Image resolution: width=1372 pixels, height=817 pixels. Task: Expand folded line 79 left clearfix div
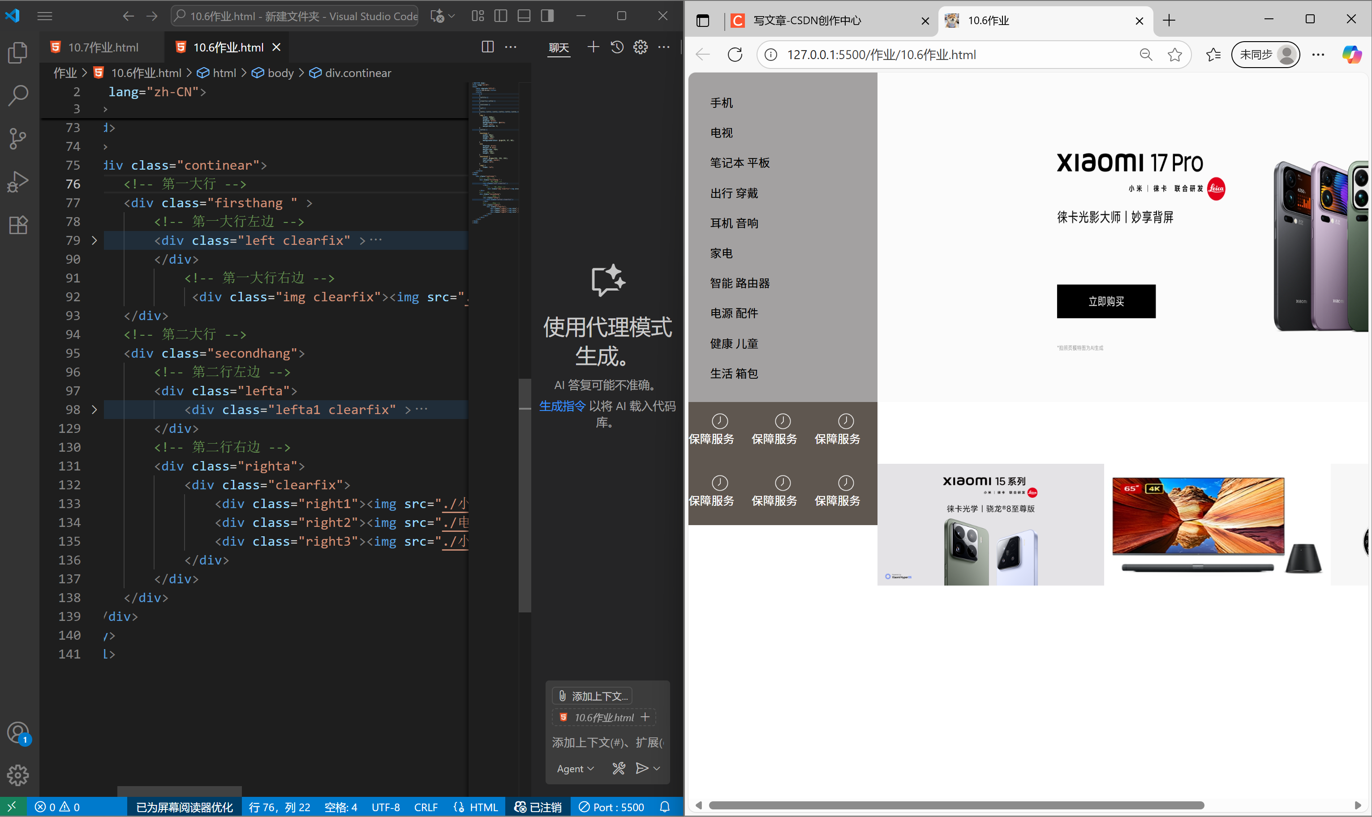[94, 240]
